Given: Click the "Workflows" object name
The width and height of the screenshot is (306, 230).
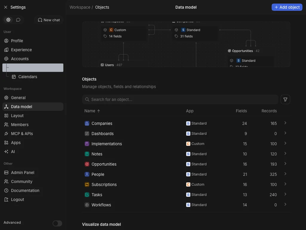Looking at the screenshot, I should point(101,205).
